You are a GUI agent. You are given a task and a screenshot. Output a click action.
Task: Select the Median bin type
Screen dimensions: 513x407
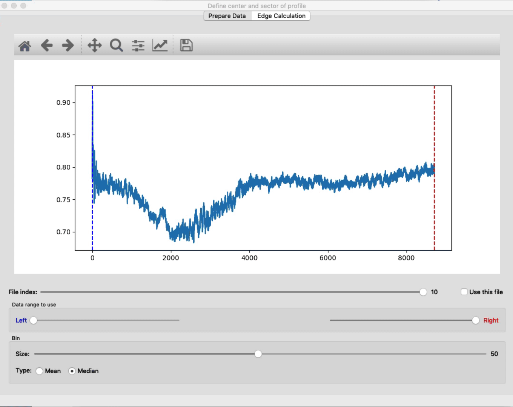pos(72,371)
